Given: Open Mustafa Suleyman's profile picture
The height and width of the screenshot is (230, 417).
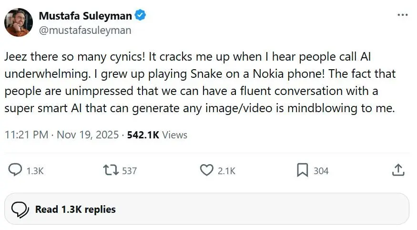Looking at the screenshot, I should click(x=19, y=22).
